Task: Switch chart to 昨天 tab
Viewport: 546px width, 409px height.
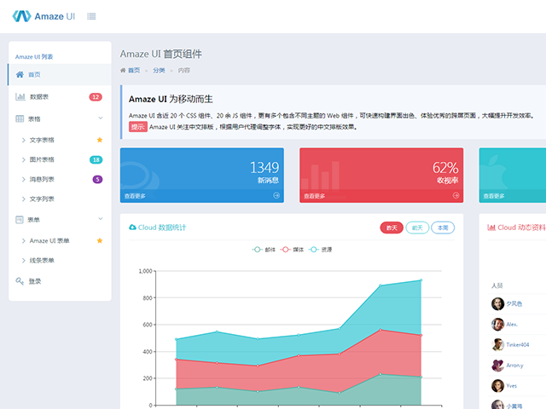Action: (392, 228)
